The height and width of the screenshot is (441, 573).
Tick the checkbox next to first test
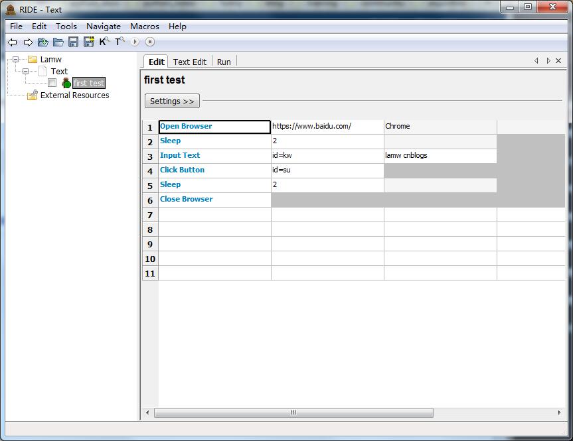52,83
